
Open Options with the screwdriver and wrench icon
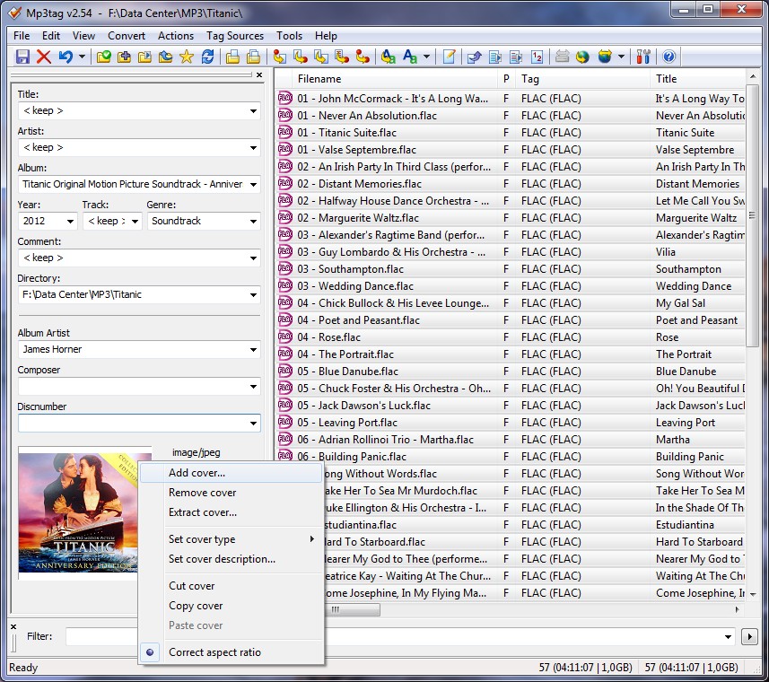pos(643,57)
